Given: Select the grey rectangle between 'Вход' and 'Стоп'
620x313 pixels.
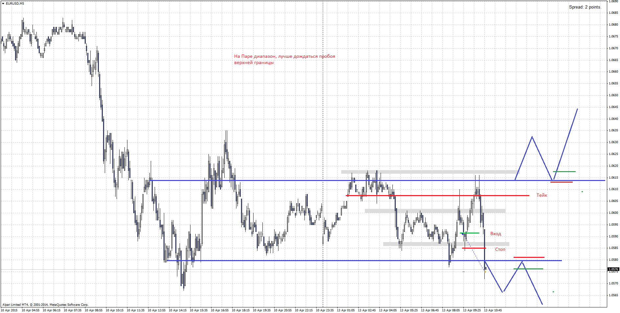Looking at the screenshot, I should pyautogui.click(x=446, y=244).
